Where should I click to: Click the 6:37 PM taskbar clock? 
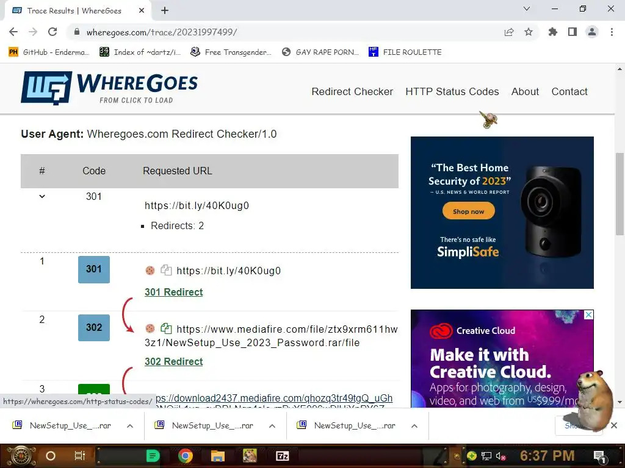pos(547,456)
